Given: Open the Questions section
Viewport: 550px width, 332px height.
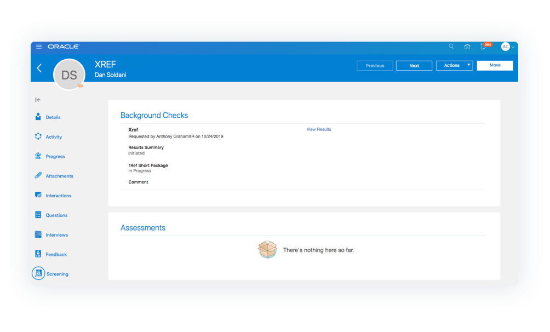Looking at the screenshot, I should click(x=56, y=215).
